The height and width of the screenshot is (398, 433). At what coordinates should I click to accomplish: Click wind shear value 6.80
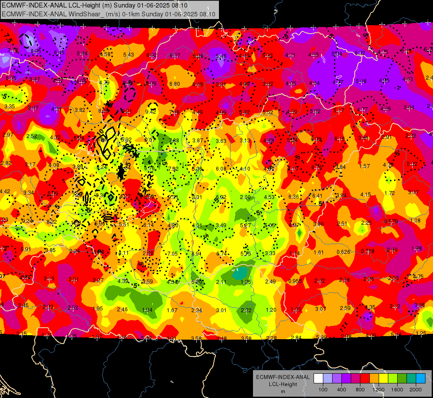click(175, 84)
